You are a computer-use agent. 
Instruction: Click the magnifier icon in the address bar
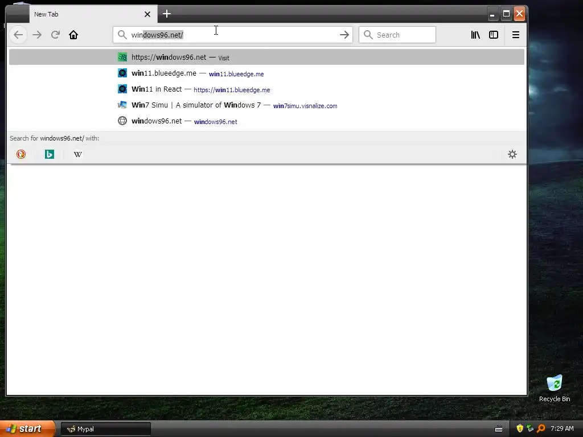(x=122, y=35)
